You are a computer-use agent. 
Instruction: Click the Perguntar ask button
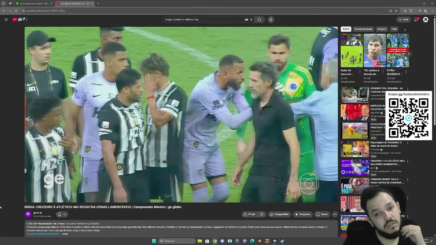pyautogui.click(x=302, y=214)
